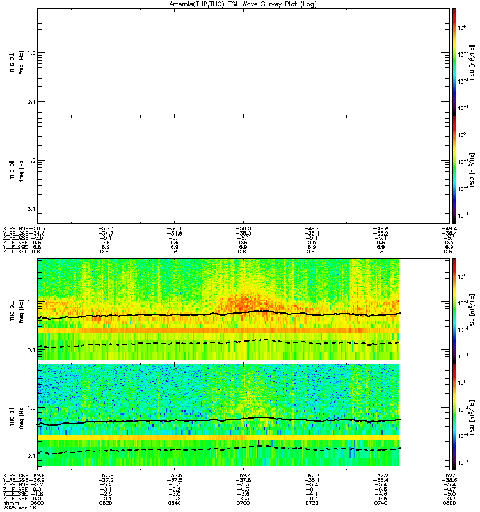Click the 0.1 frequency tick of THC B⊥ panel
Viewport: 480px width, 512px height.
coord(31,349)
